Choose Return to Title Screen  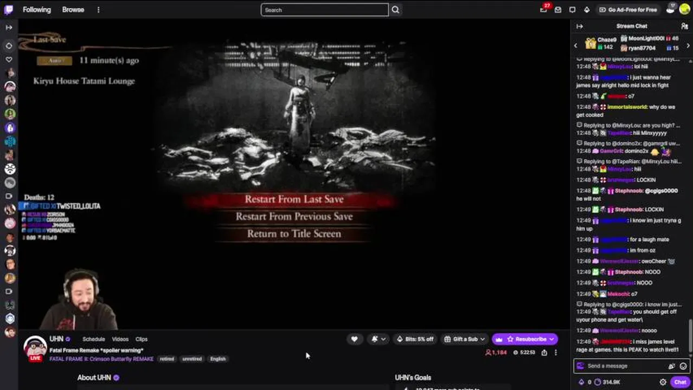(294, 234)
